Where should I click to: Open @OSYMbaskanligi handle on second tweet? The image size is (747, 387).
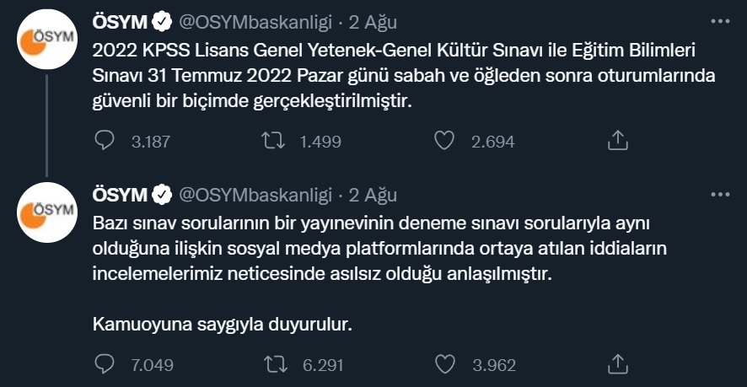pyautogui.click(x=255, y=195)
